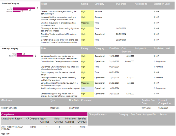The image size is (176, 136).
Task: Click the Change Requests header
Action: 98,115
